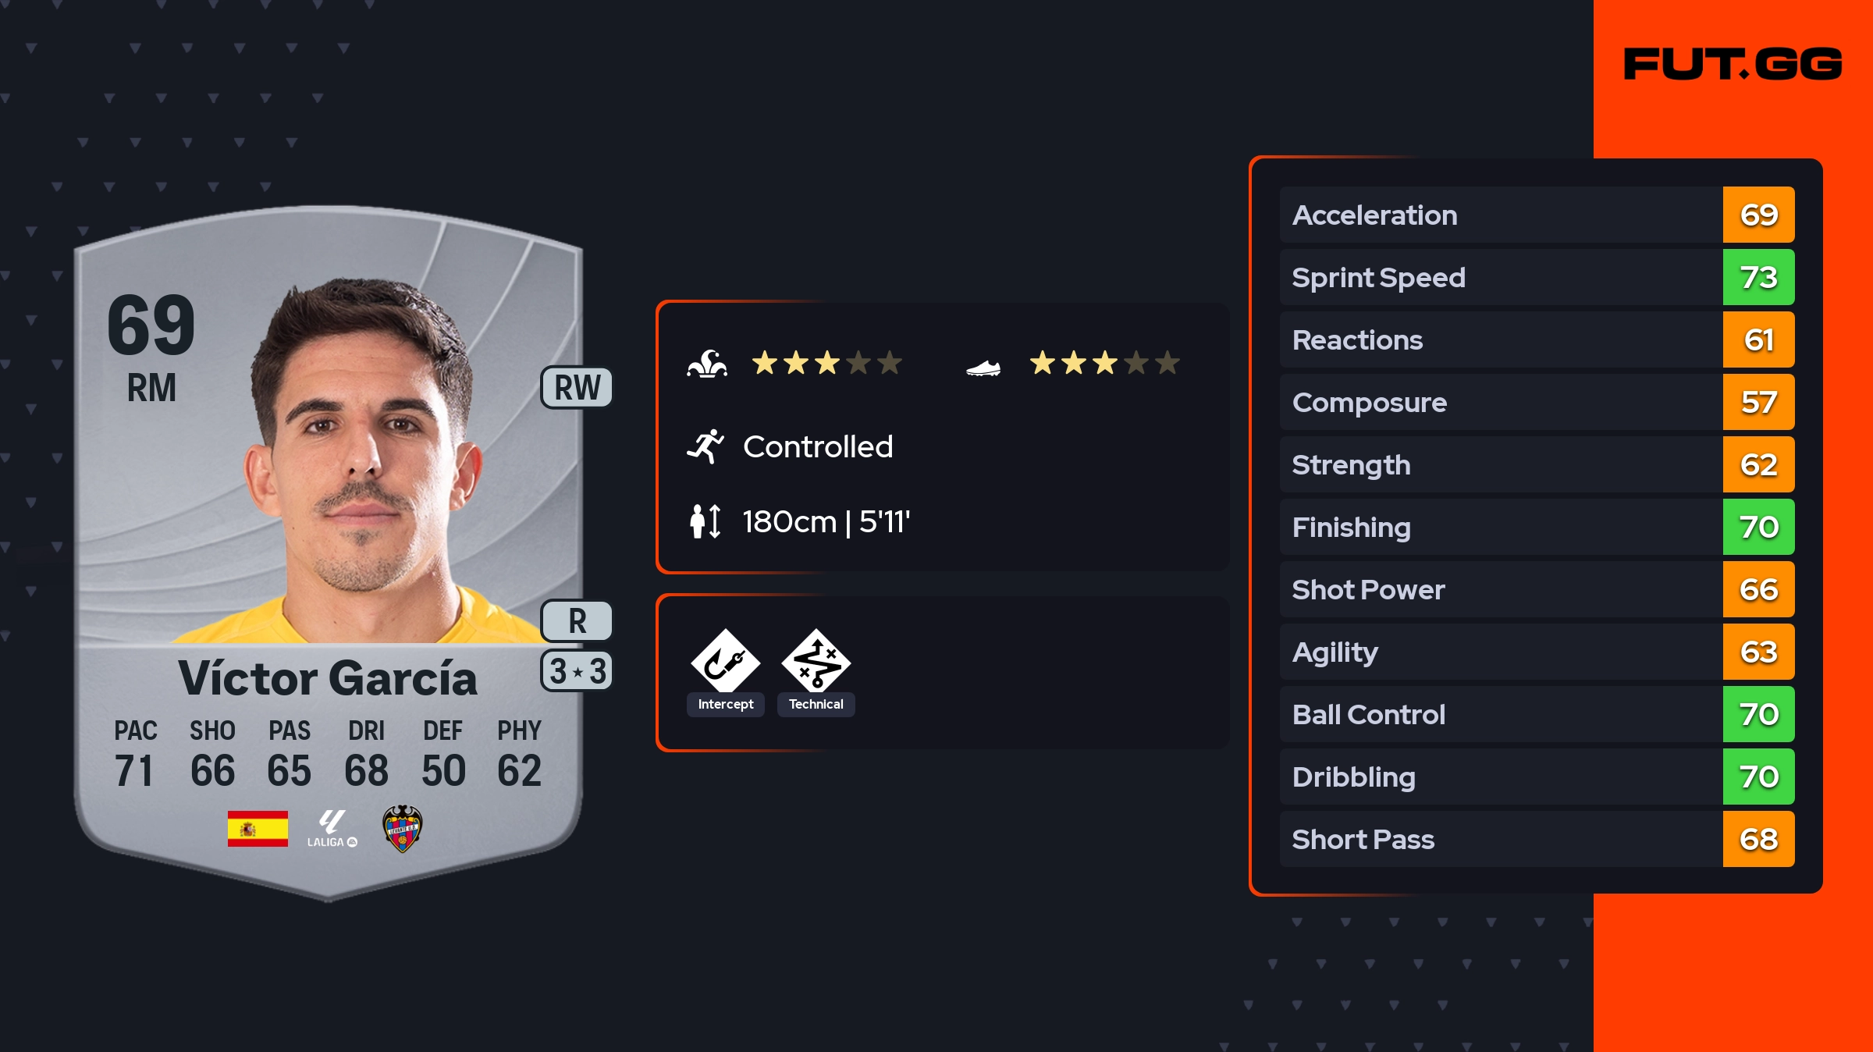Click the Spain flag on card
The width and height of the screenshot is (1873, 1052).
[258, 829]
